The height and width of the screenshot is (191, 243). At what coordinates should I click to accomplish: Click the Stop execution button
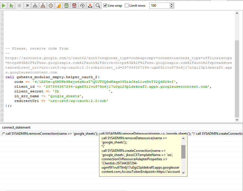(19, 5)
